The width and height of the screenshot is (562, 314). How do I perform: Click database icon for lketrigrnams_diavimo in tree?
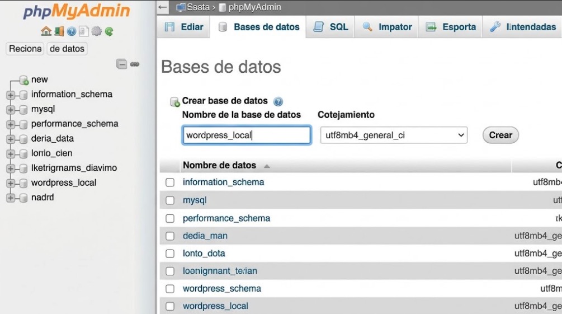click(x=23, y=168)
